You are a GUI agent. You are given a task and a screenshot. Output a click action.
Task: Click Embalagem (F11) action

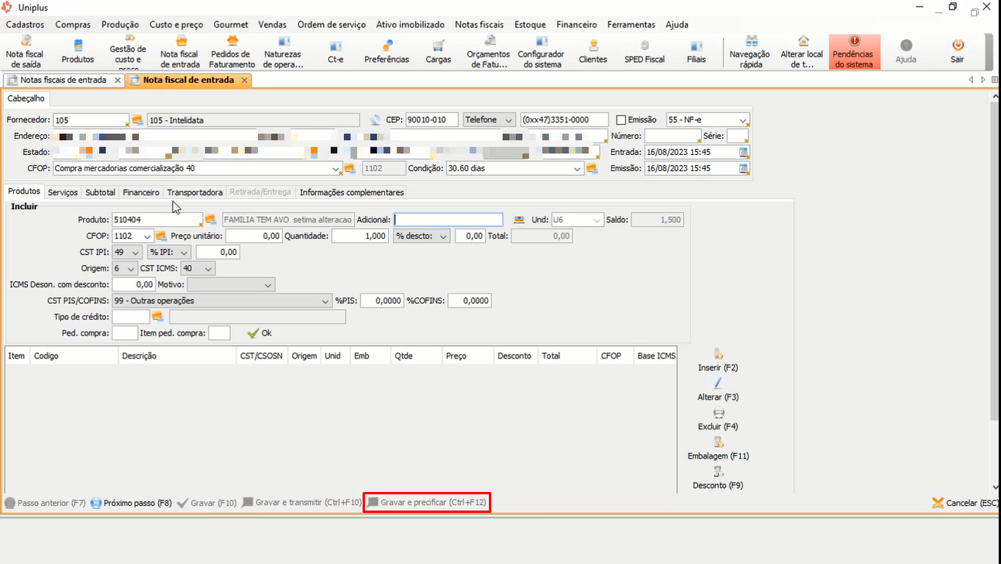[x=718, y=449]
